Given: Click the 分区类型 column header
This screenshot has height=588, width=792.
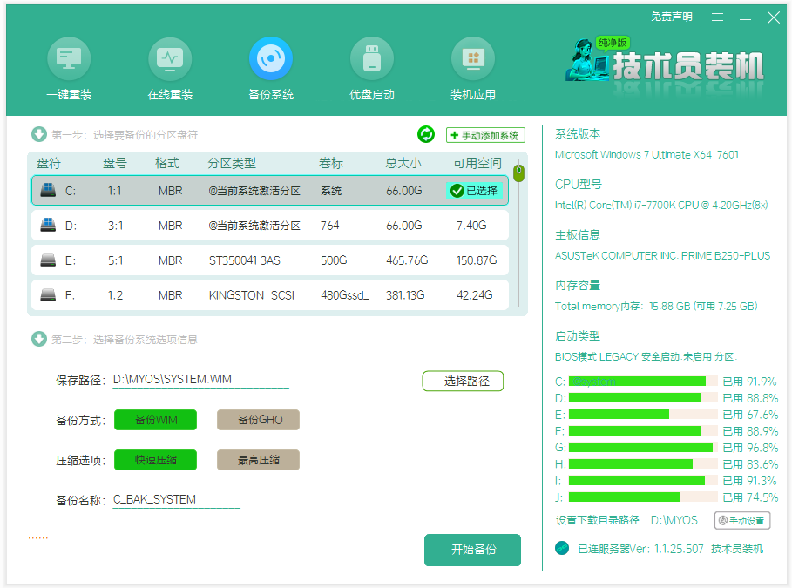Looking at the screenshot, I should point(232,163).
